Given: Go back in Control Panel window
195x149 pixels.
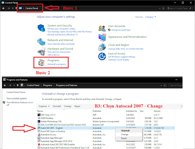Looking at the screenshot, I should [x=3, y=8].
